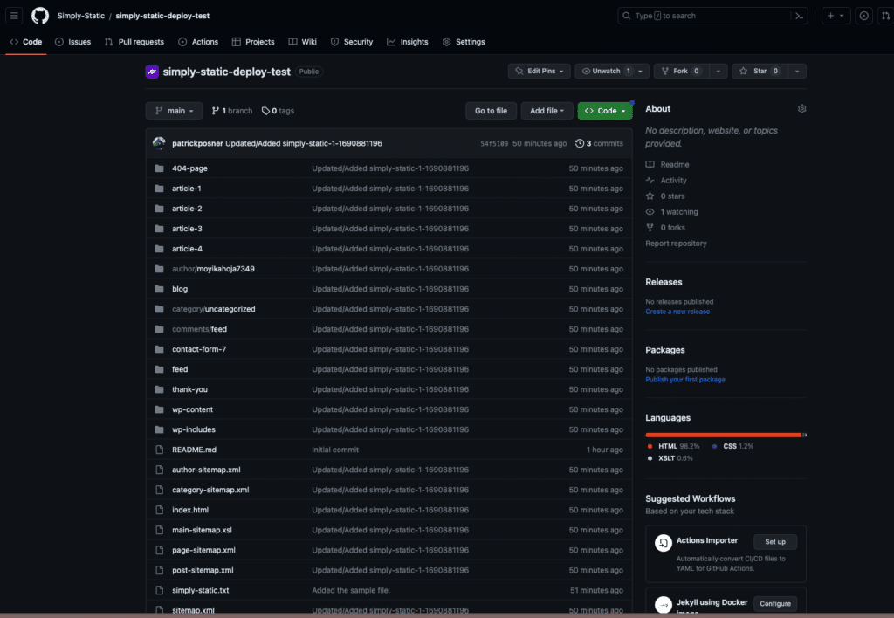Click Report repository link
The width and height of the screenshot is (894, 618).
(676, 244)
